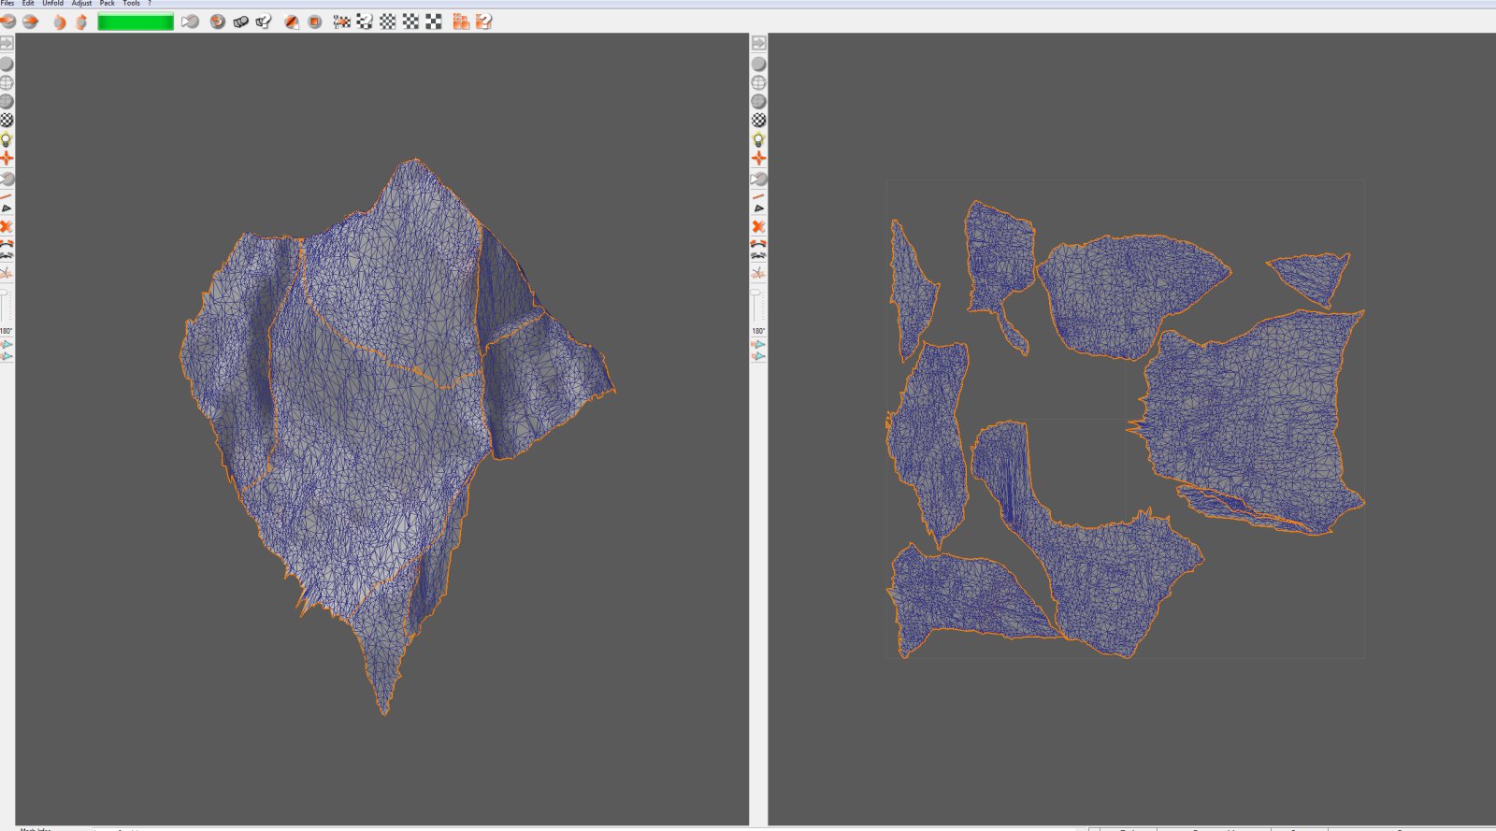Select the large checker pattern icon
The height and width of the screenshot is (831, 1496).
coord(434,21)
